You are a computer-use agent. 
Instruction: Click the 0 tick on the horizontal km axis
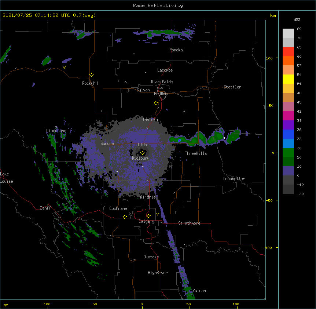142,304
